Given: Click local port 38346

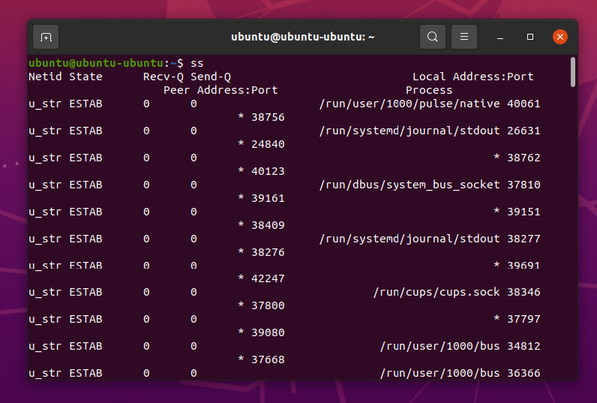Looking at the screenshot, I should pos(523,292).
